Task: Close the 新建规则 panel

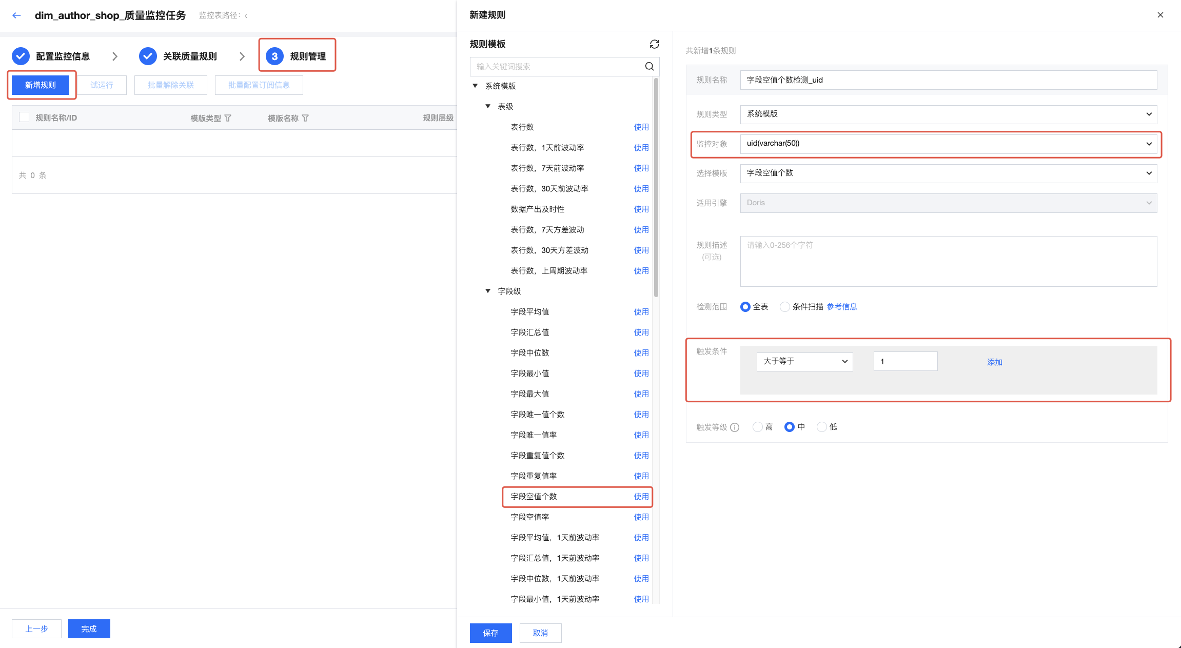Action: (1160, 15)
